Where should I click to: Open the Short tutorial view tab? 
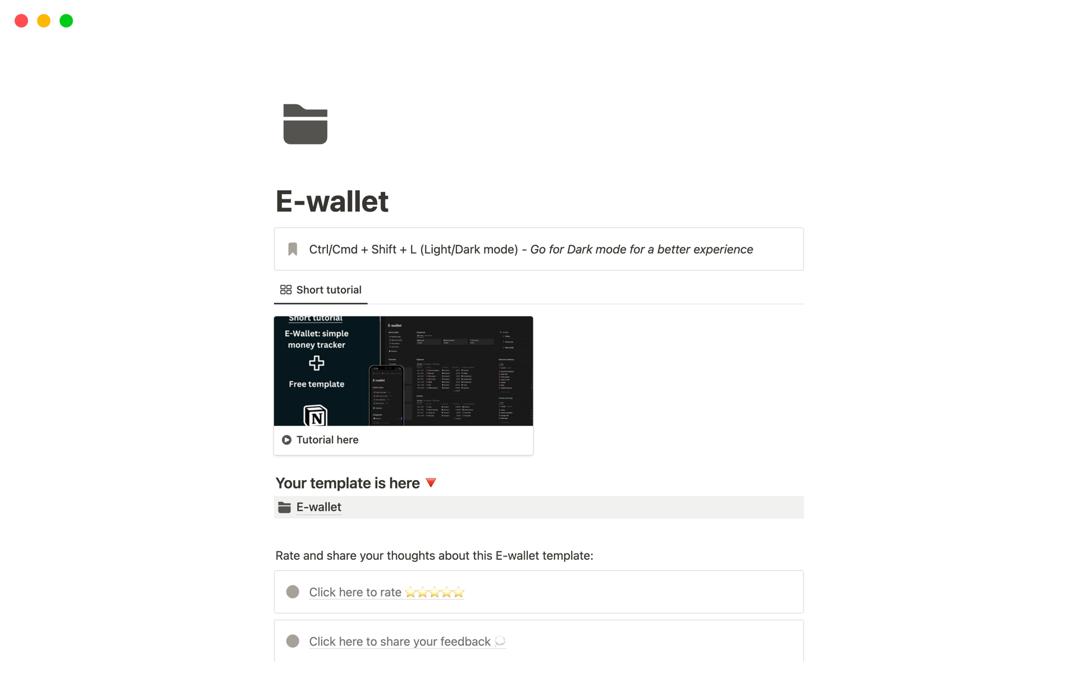coord(321,290)
